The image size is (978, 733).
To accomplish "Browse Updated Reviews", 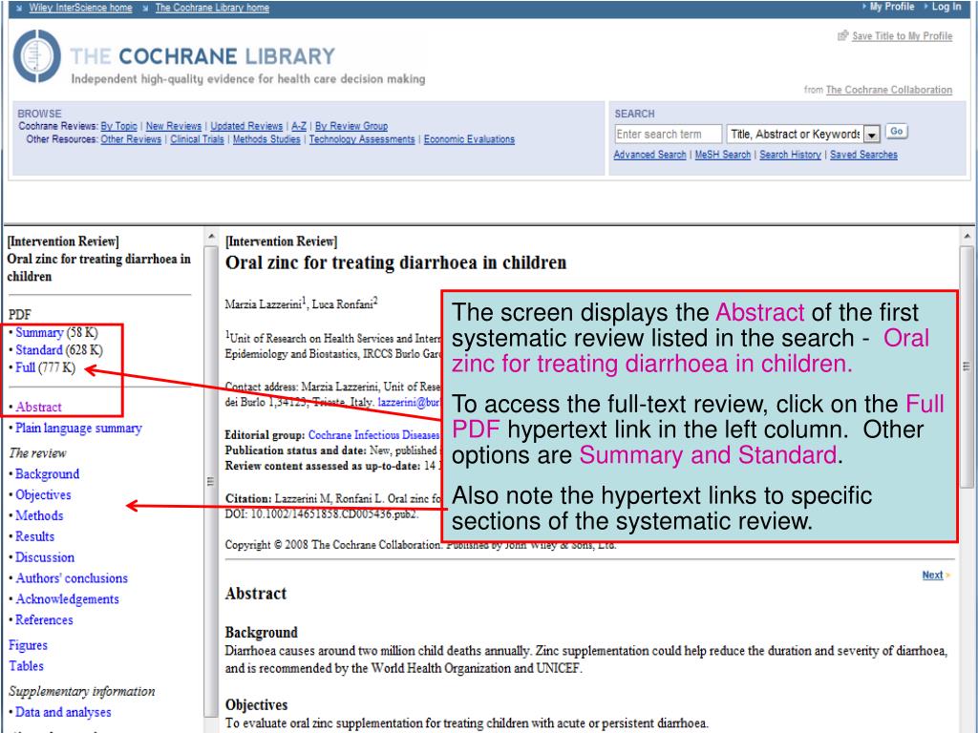I will (246, 126).
